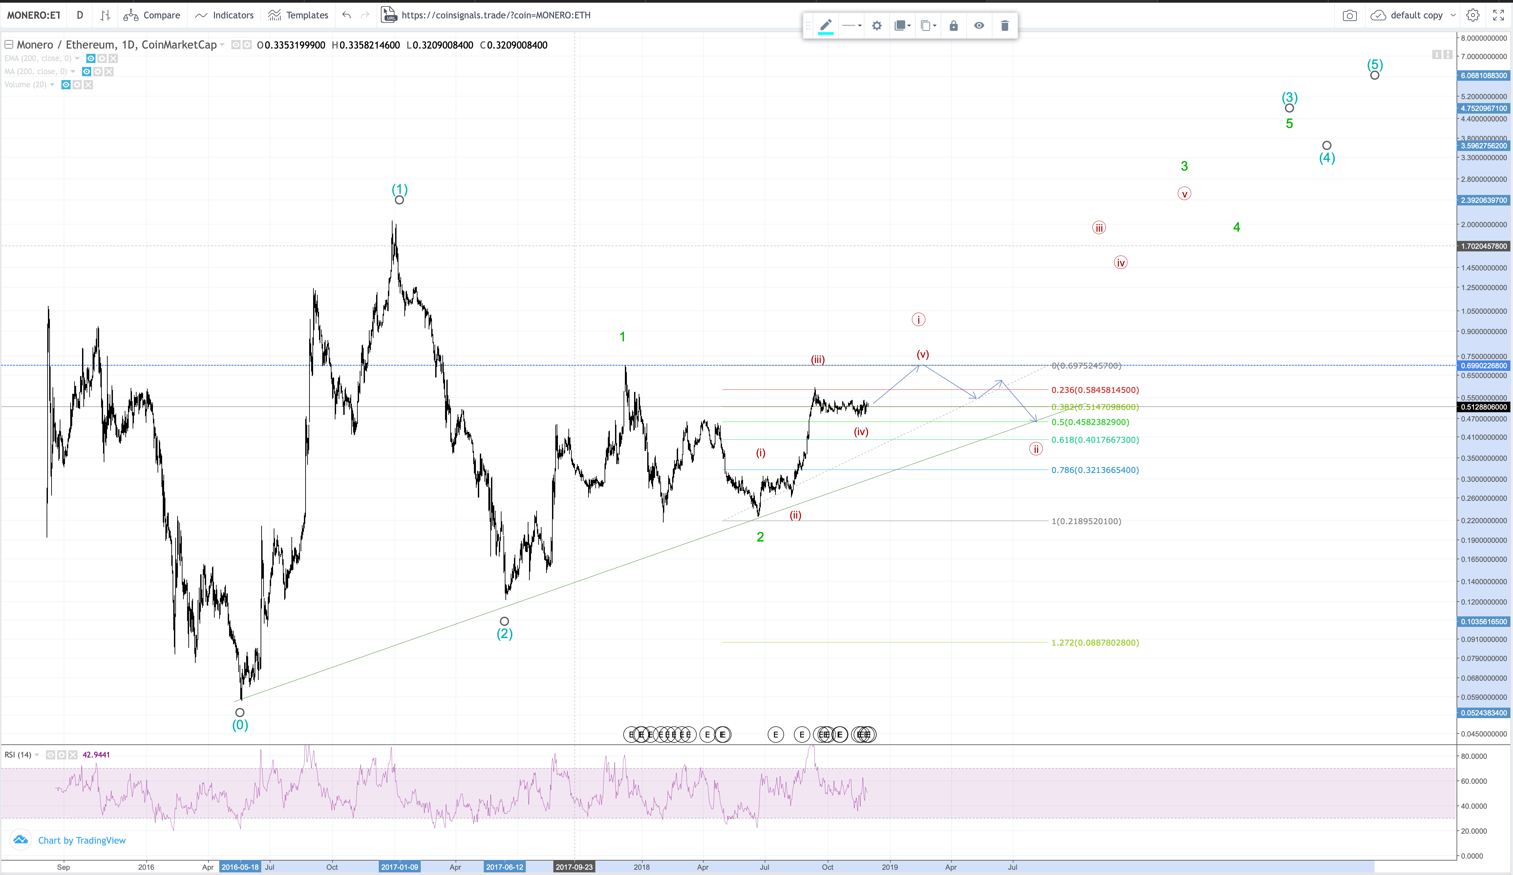
Task: Toggle RSI (14) visibility eye
Action: pyautogui.click(x=51, y=755)
